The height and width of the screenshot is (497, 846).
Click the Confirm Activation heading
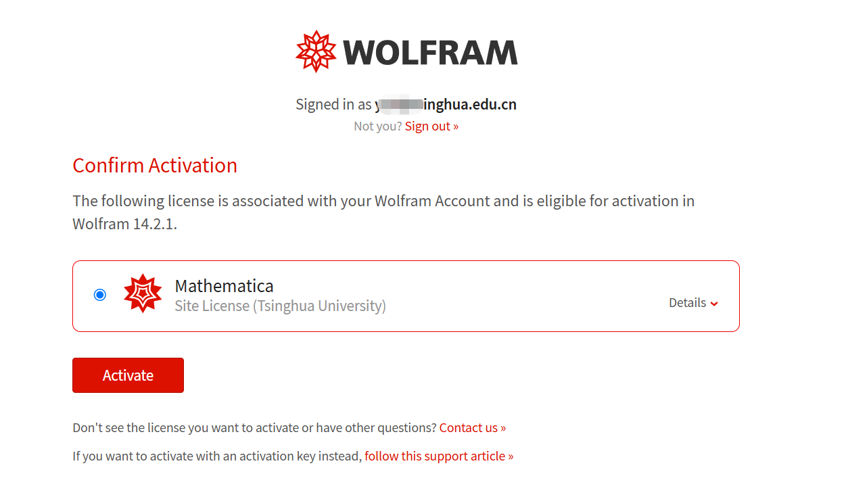coord(155,166)
